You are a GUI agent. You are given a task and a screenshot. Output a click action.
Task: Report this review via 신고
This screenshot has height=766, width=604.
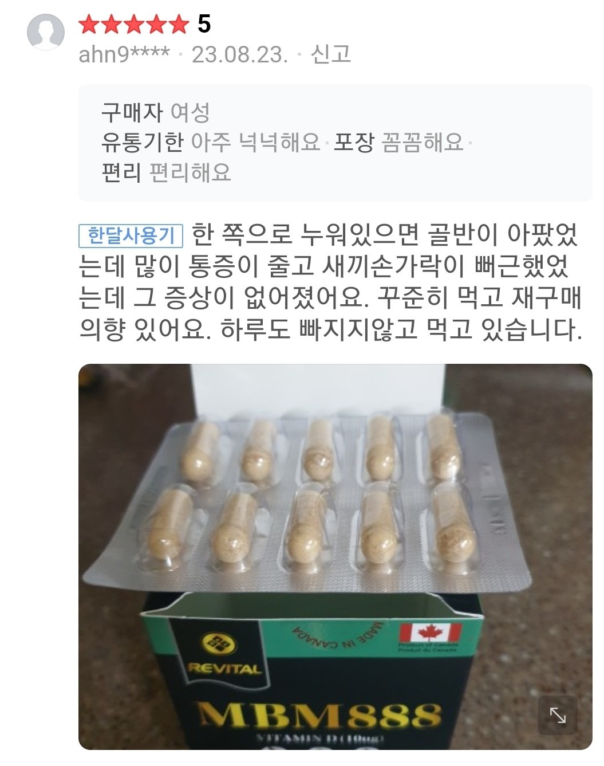(x=330, y=54)
